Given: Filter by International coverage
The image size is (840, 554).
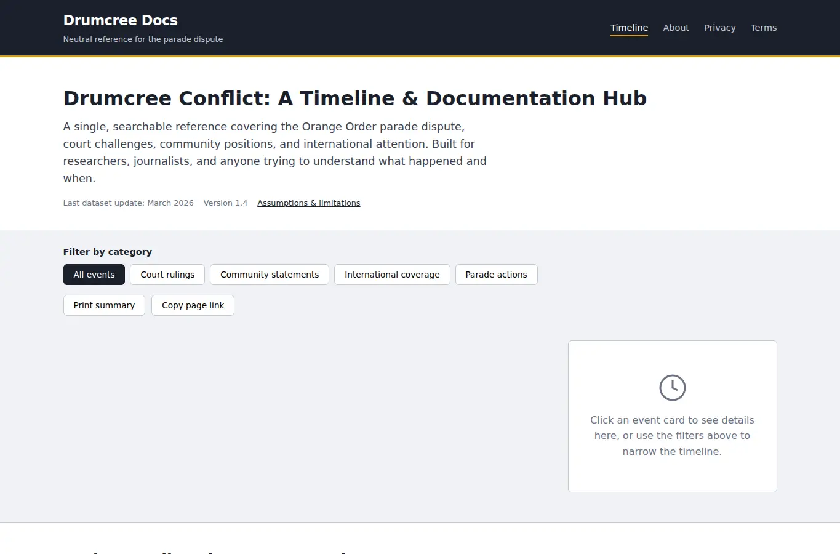Looking at the screenshot, I should pyautogui.click(x=392, y=275).
